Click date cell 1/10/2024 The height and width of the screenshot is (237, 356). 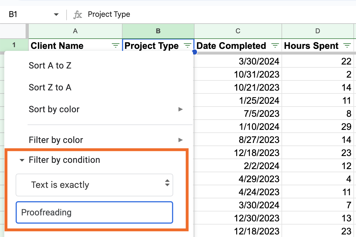pyautogui.click(x=238, y=127)
